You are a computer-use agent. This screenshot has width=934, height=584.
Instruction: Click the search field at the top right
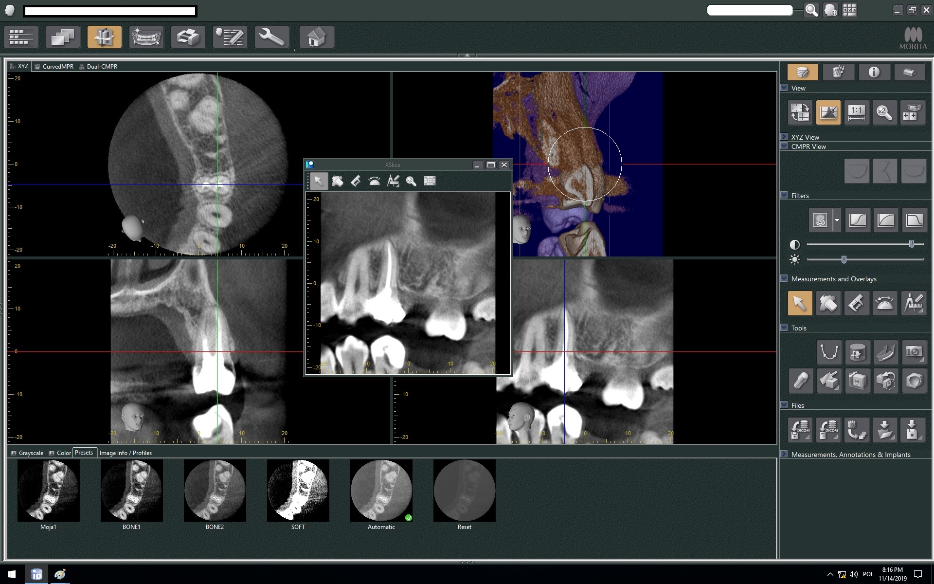(750, 10)
